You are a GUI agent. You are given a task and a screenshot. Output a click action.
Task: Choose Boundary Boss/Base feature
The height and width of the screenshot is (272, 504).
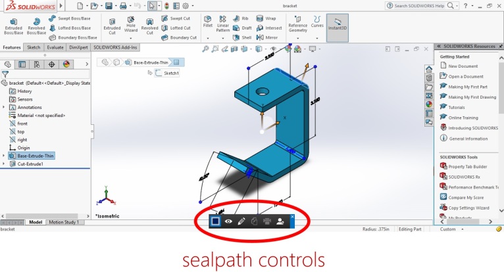72,37
